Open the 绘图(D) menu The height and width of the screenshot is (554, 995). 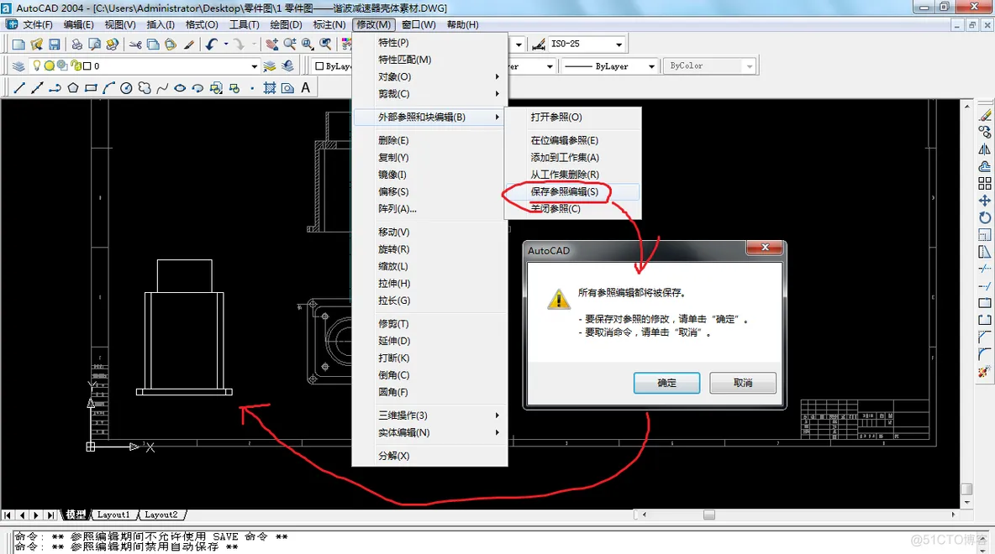pyautogui.click(x=286, y=24)
